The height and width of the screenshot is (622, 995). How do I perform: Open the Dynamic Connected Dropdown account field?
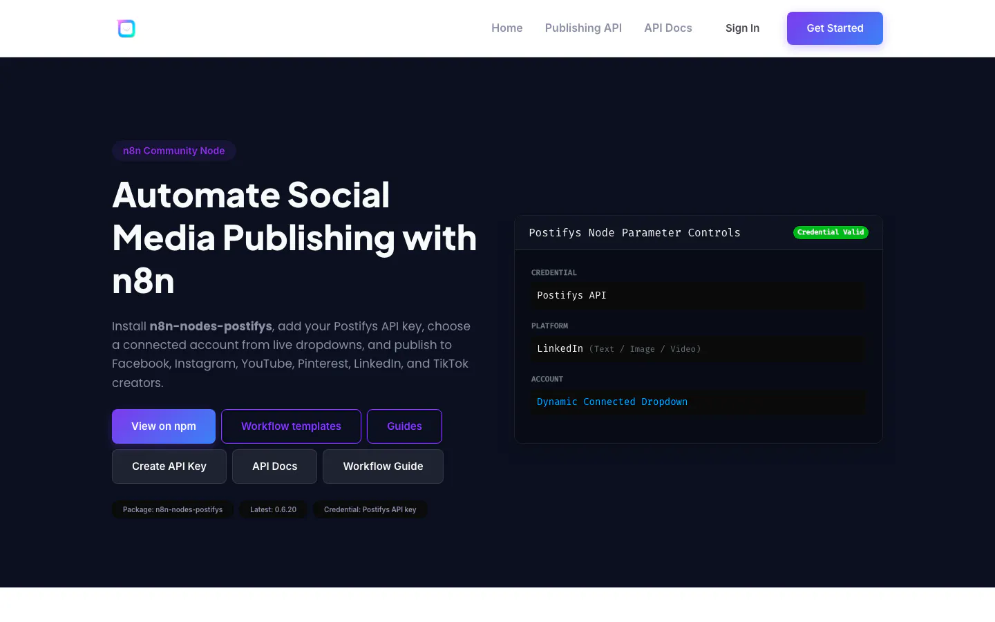click(699, 402)
